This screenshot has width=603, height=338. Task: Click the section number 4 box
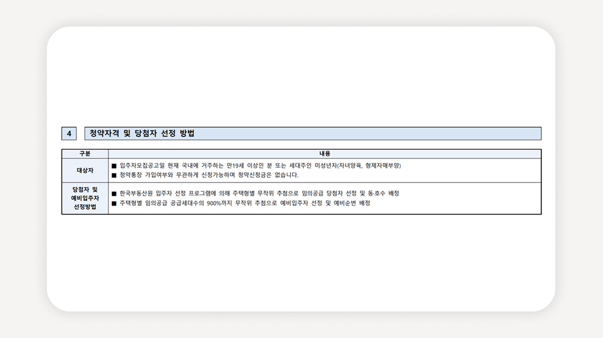click(69, 133)
